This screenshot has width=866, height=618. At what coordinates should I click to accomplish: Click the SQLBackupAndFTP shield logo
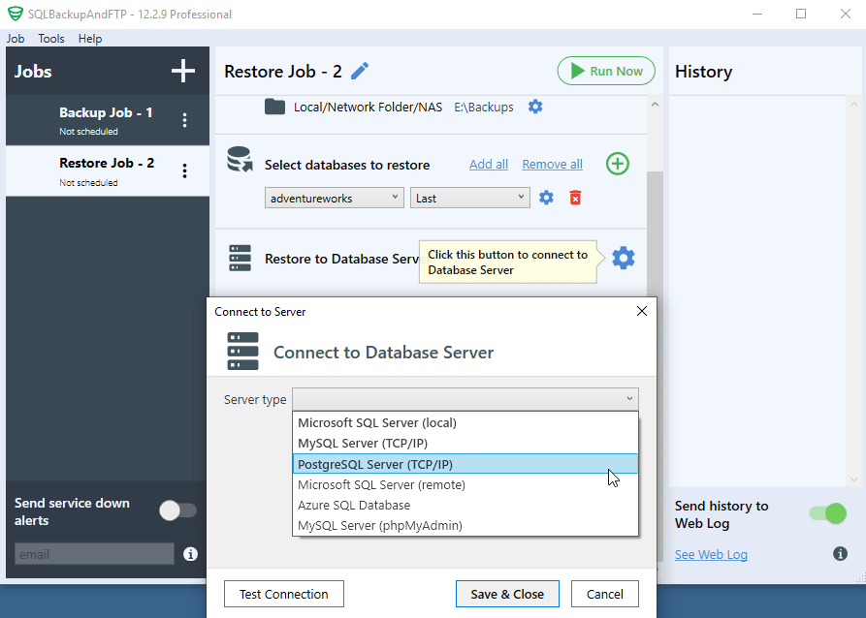click(16, 14)
